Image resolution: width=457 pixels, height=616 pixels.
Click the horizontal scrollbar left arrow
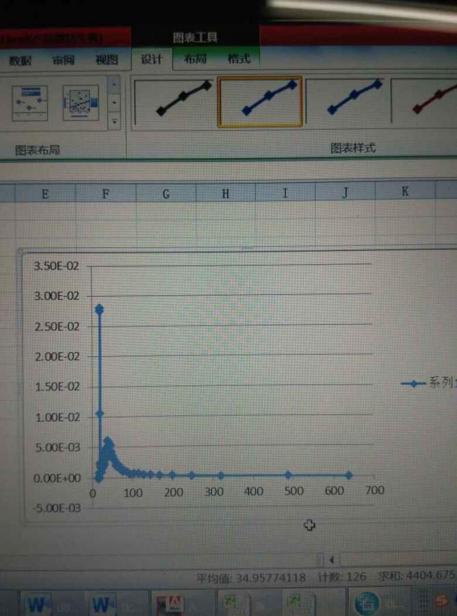click(x=332, y=560)
